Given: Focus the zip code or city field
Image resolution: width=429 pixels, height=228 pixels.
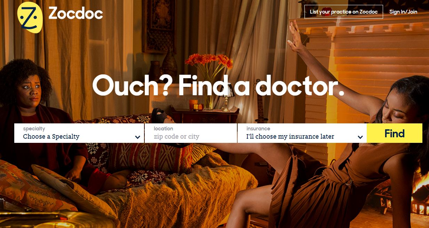Looking at the screenshot, I should click(x=191, y=133).
